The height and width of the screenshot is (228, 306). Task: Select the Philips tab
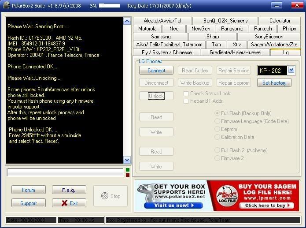pyautogui.click(x=289, y=29)
